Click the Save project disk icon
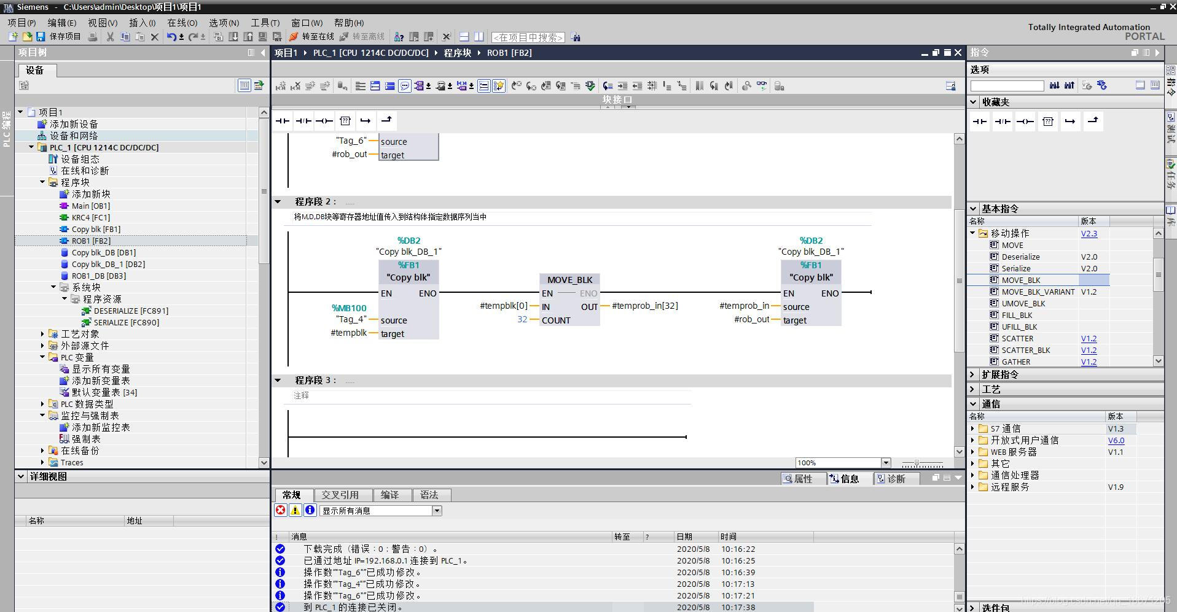 (41, 37)
